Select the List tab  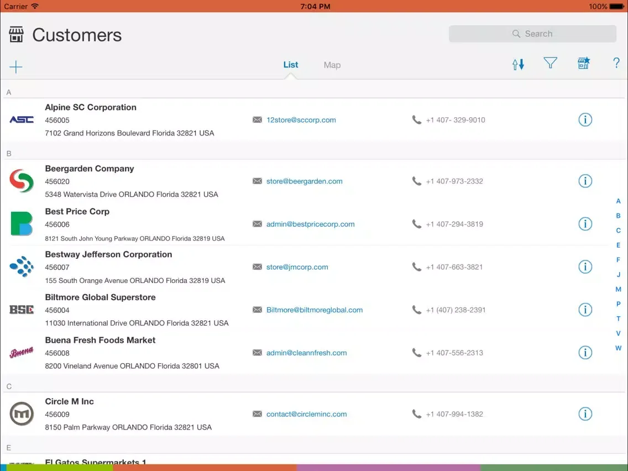(x=290, y=65)
